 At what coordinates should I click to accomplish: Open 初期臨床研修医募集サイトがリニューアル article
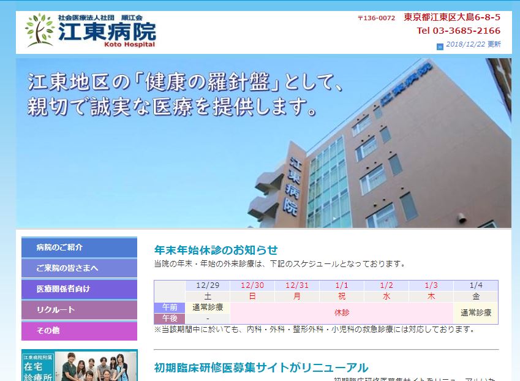261,368
